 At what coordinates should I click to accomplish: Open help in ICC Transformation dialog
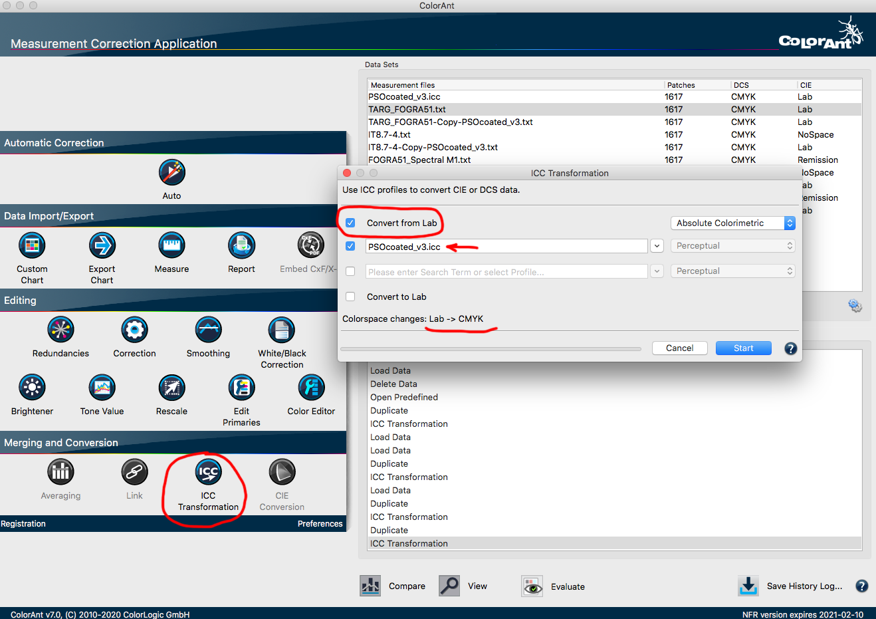click(x=790, y=348)
